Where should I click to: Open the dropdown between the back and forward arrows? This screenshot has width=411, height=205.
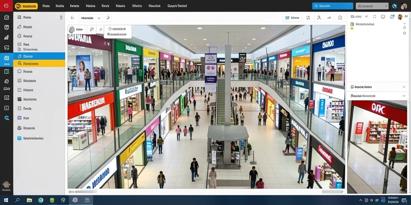(x=90, y=18)
